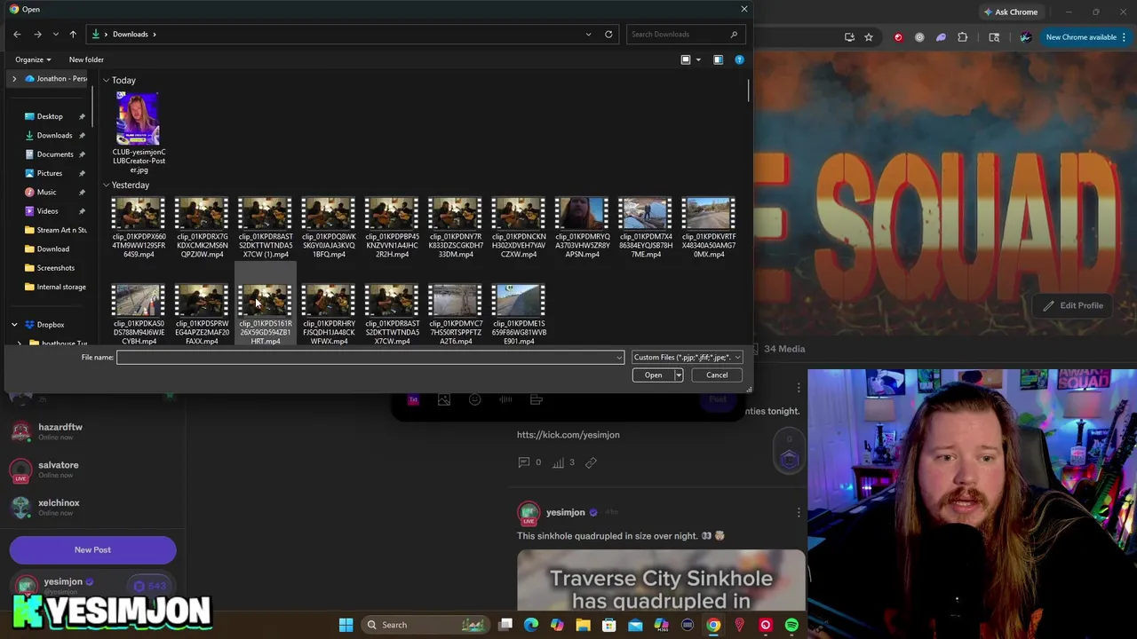This screenshot has width=1137, height=639.
Task: Collapse the Today file group
Action: pos(106,81)
